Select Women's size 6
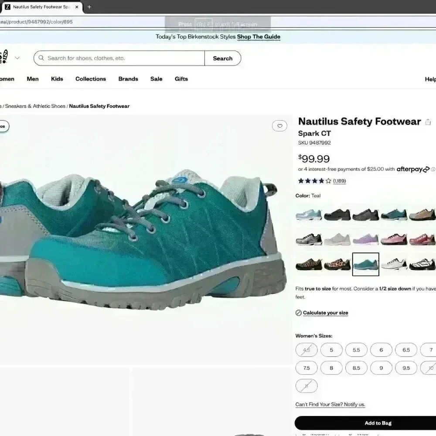This screenshot has height=436, width=436. tap(381, 350)
